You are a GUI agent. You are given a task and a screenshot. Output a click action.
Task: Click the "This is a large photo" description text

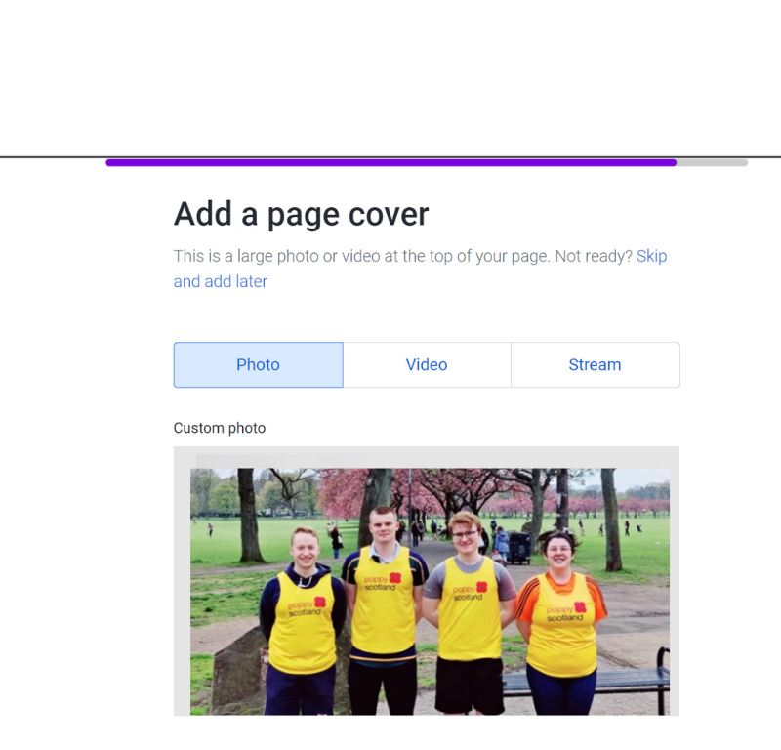[x=402, y=257]
